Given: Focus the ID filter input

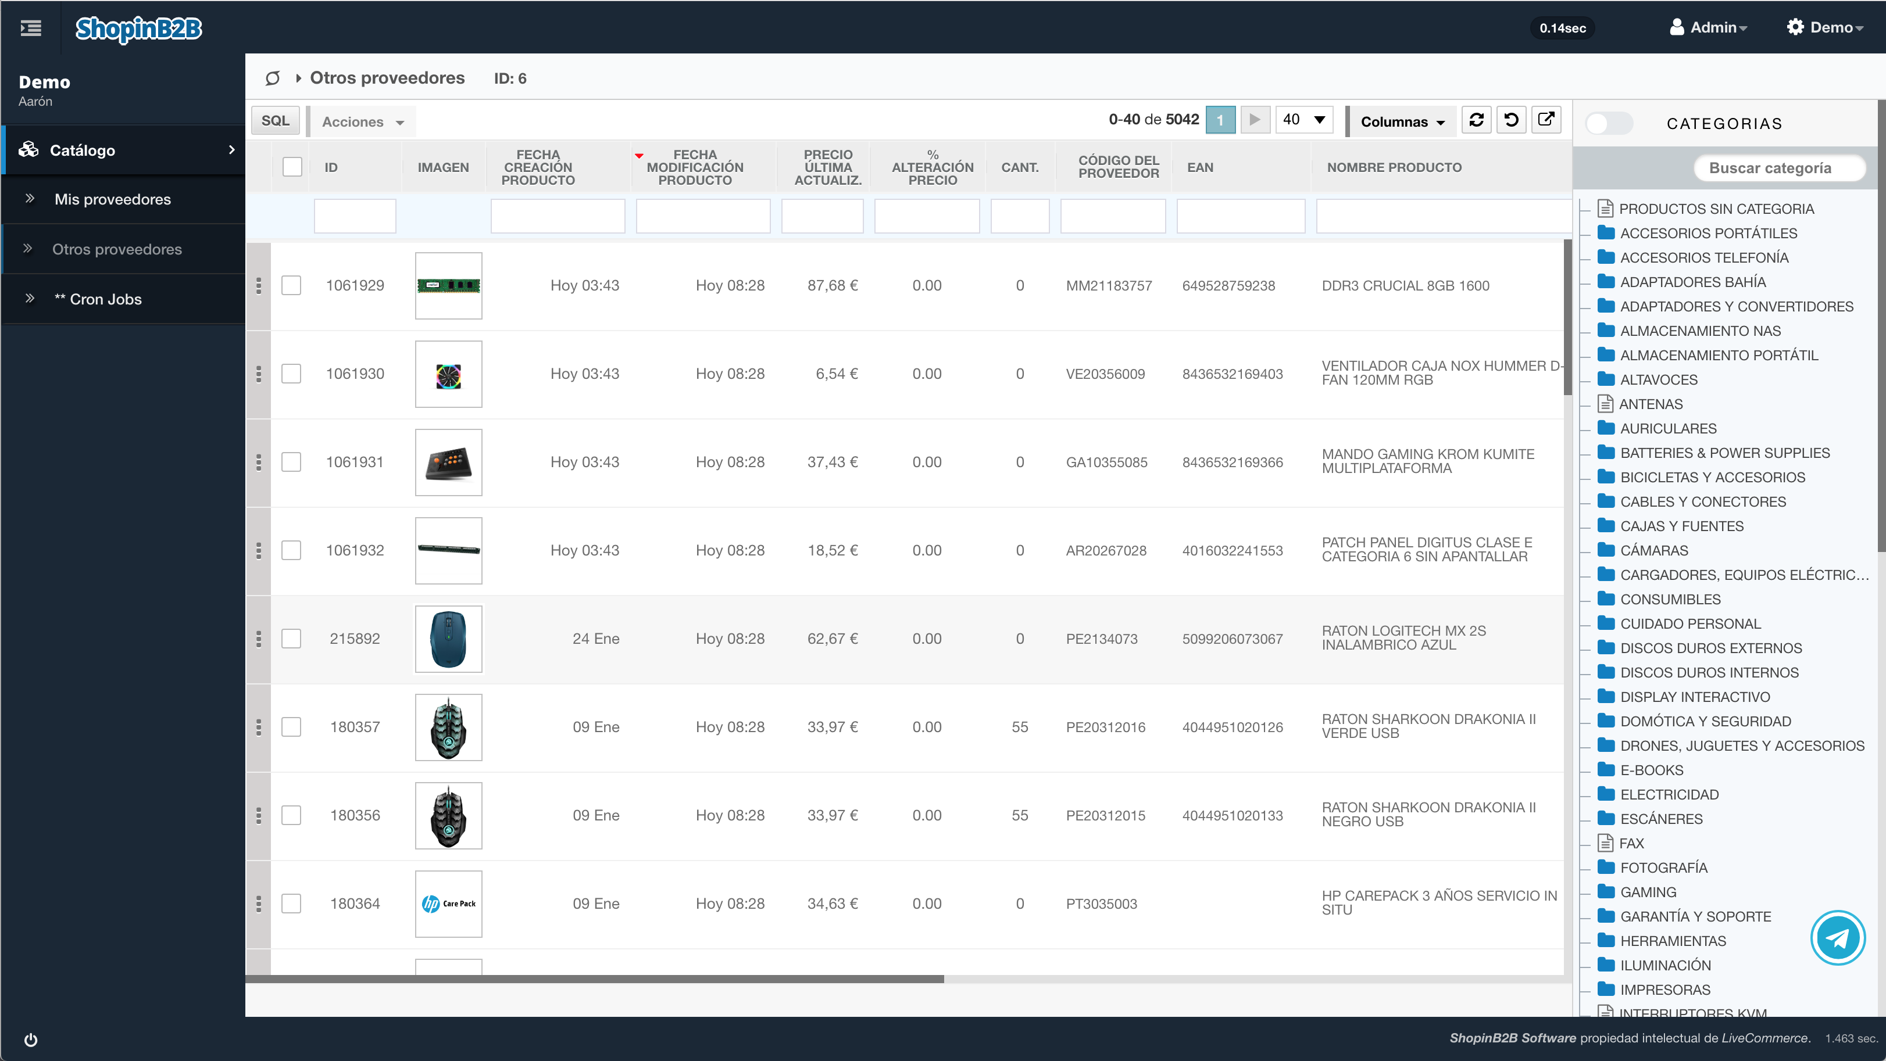Looking at the screenshot, I should point(355,216).
